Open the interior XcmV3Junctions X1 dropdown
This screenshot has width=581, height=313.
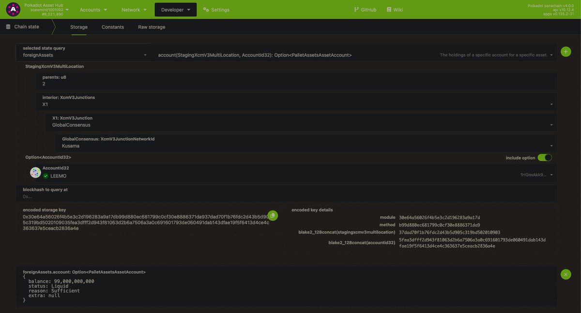296,101
